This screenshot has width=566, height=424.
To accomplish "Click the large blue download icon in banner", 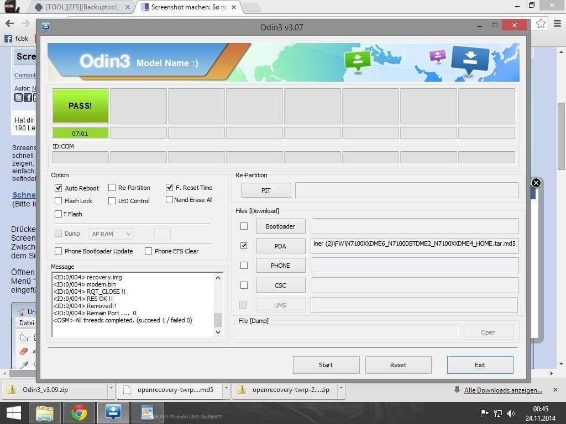I will click(x=470, y=60).
